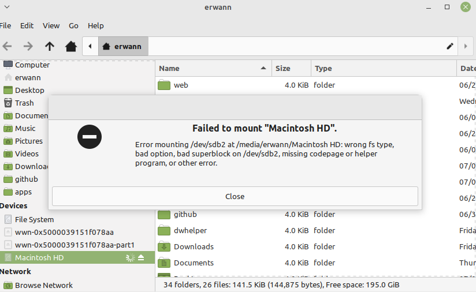The width and height of the screenshot is (476, 292).
Task: Select the web folder in file list
Action: tap(181, 85)
